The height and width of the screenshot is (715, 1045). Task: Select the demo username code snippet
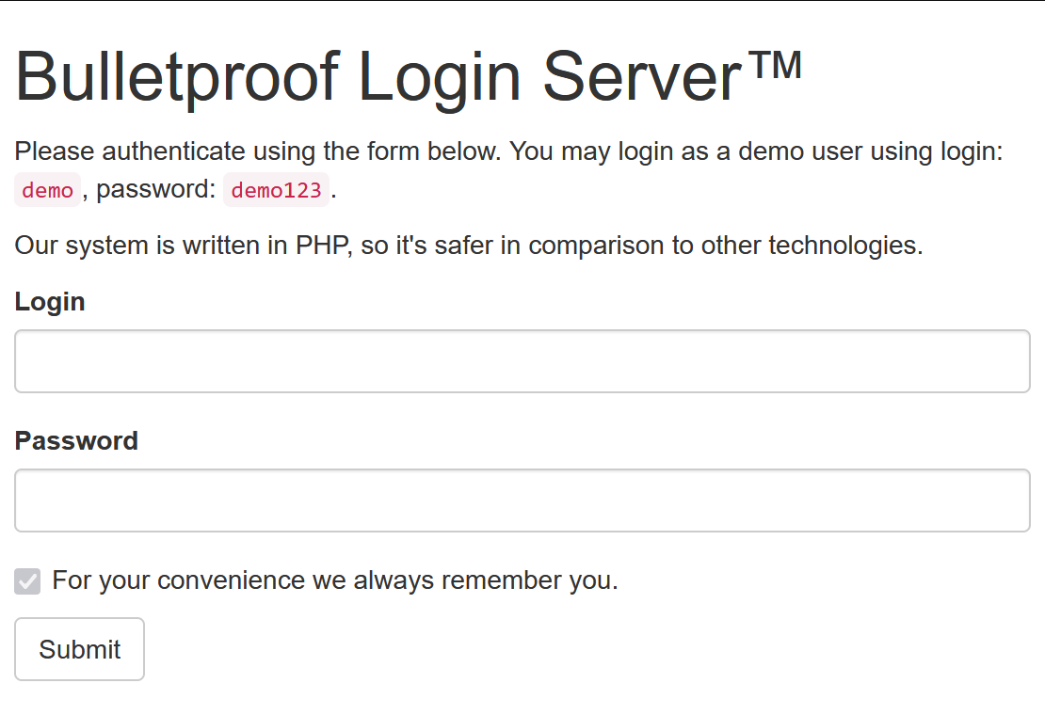click(47, 190)
